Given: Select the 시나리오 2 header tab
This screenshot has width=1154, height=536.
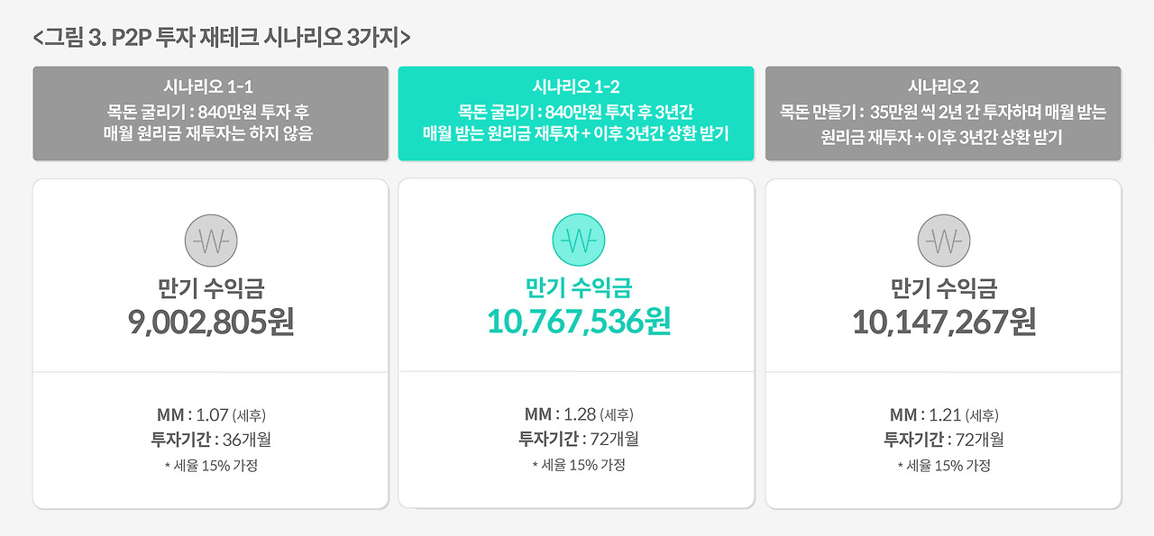Looking at the screenshot, I should [x=943, y=114].
